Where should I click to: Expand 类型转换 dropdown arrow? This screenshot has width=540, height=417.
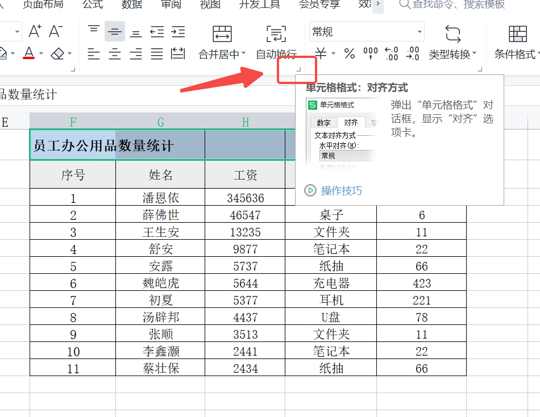click(x=474, y=53)
